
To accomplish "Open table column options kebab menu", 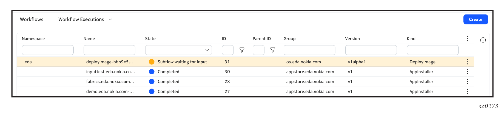I will tap(467, 39).
